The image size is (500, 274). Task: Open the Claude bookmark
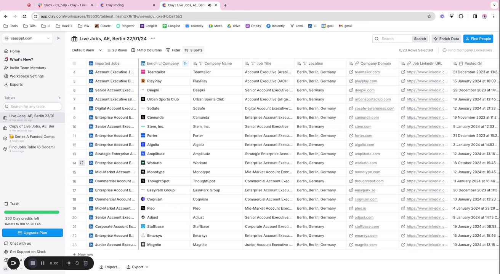(103, 26)
